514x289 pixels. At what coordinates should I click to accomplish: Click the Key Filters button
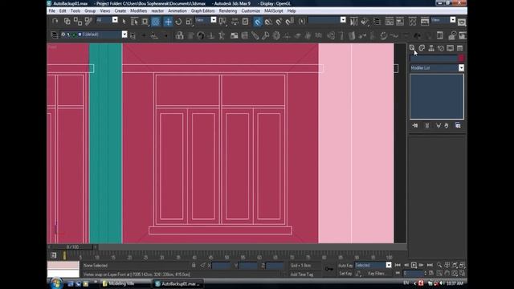[x=377, y=273]
